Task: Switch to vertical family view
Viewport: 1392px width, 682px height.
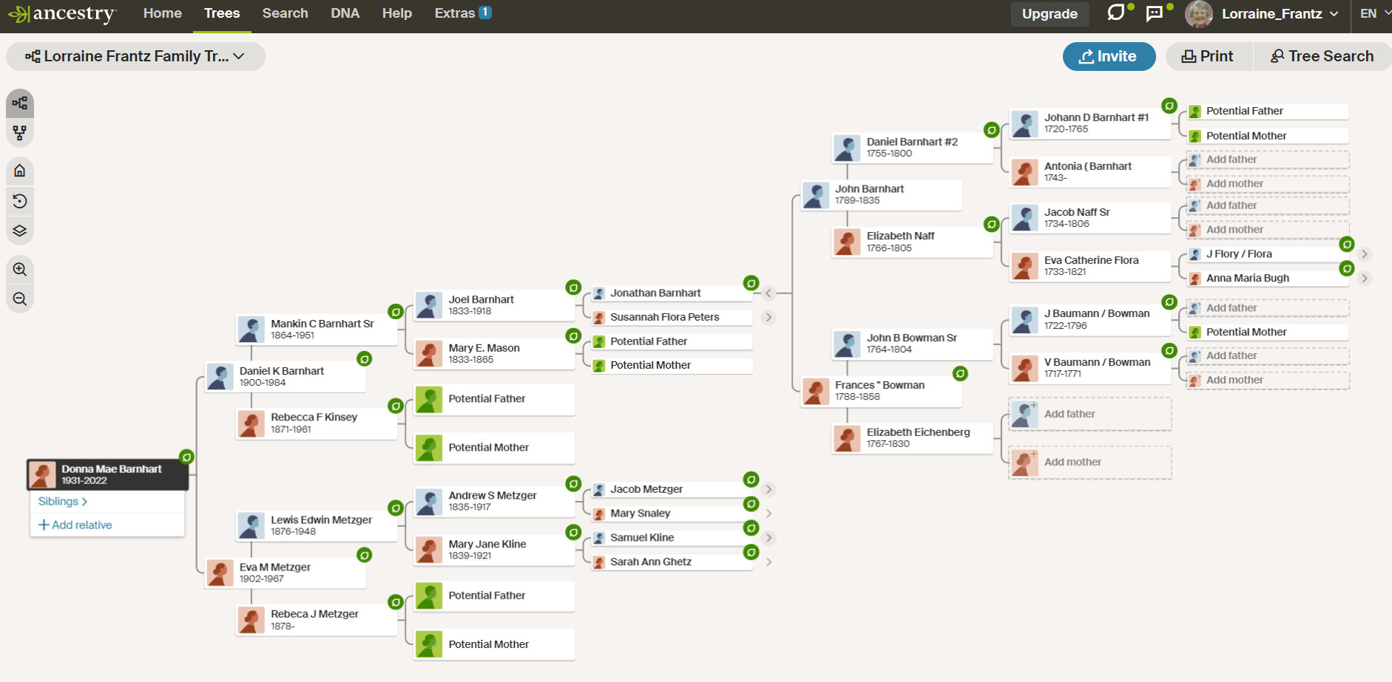Action: coord(20,133)
